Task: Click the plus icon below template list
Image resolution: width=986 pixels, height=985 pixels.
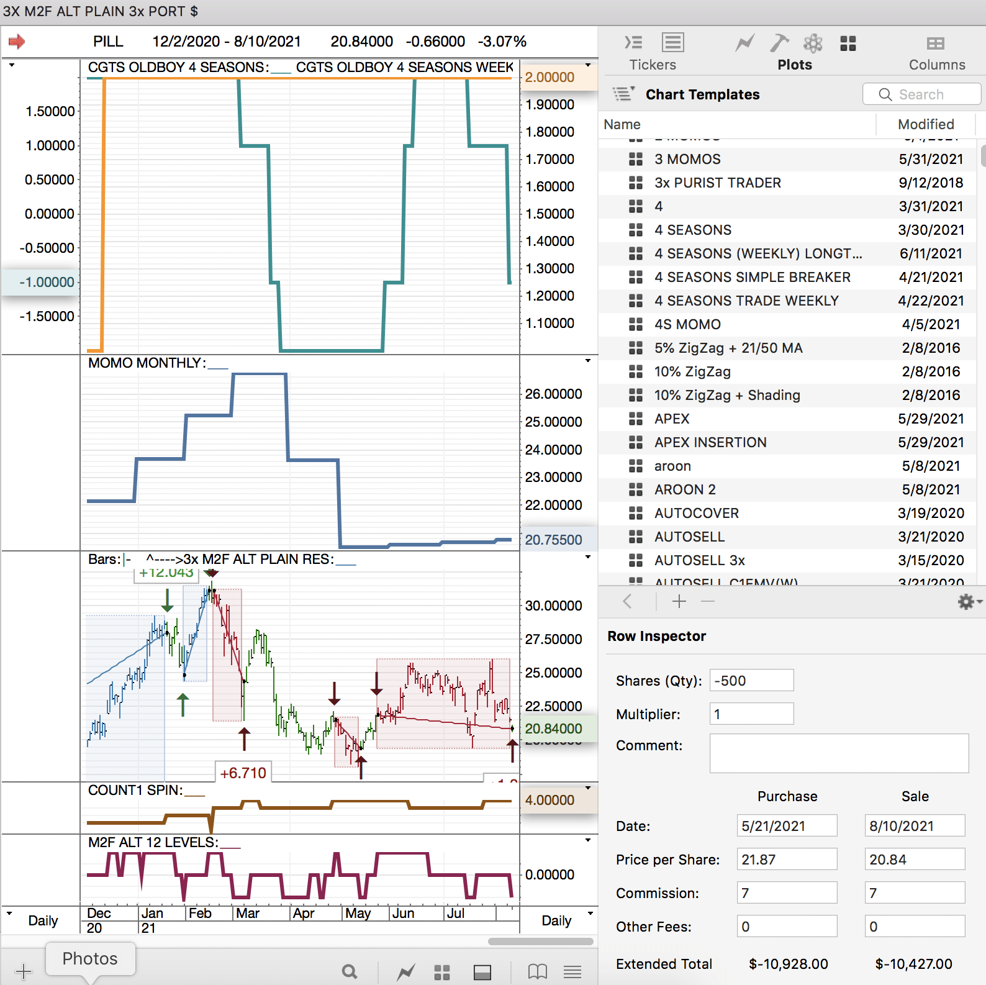Action: pyautogui.click(x=679, y=601)
